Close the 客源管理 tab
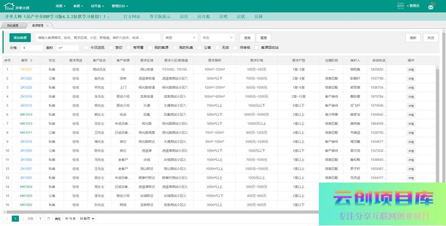 click(48, 26)
